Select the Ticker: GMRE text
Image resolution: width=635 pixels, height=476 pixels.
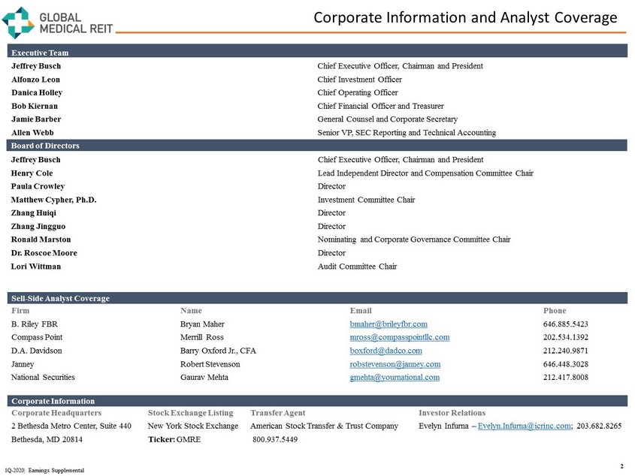174,440
